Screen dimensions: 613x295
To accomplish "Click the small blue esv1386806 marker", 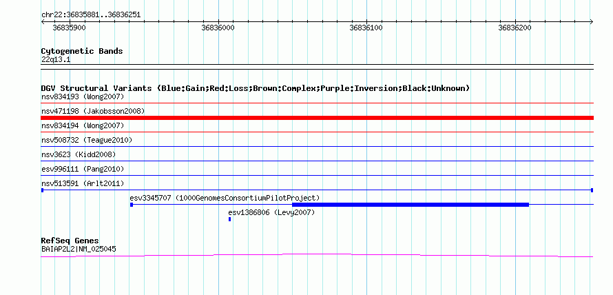I will click(x=229, y=219).
